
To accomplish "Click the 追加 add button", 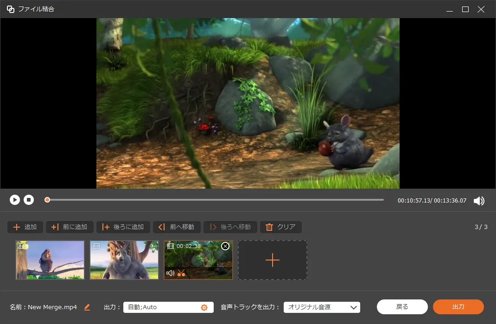I will tap(25, 227).
